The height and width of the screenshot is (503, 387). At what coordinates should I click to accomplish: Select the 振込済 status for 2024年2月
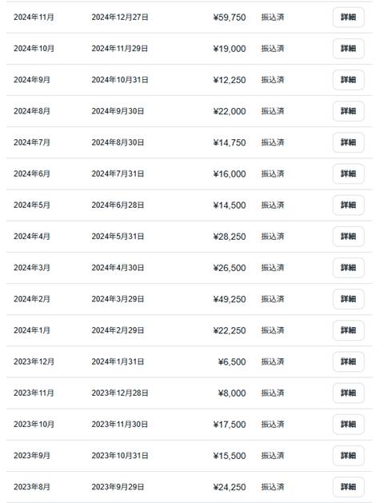coord(273,299)
